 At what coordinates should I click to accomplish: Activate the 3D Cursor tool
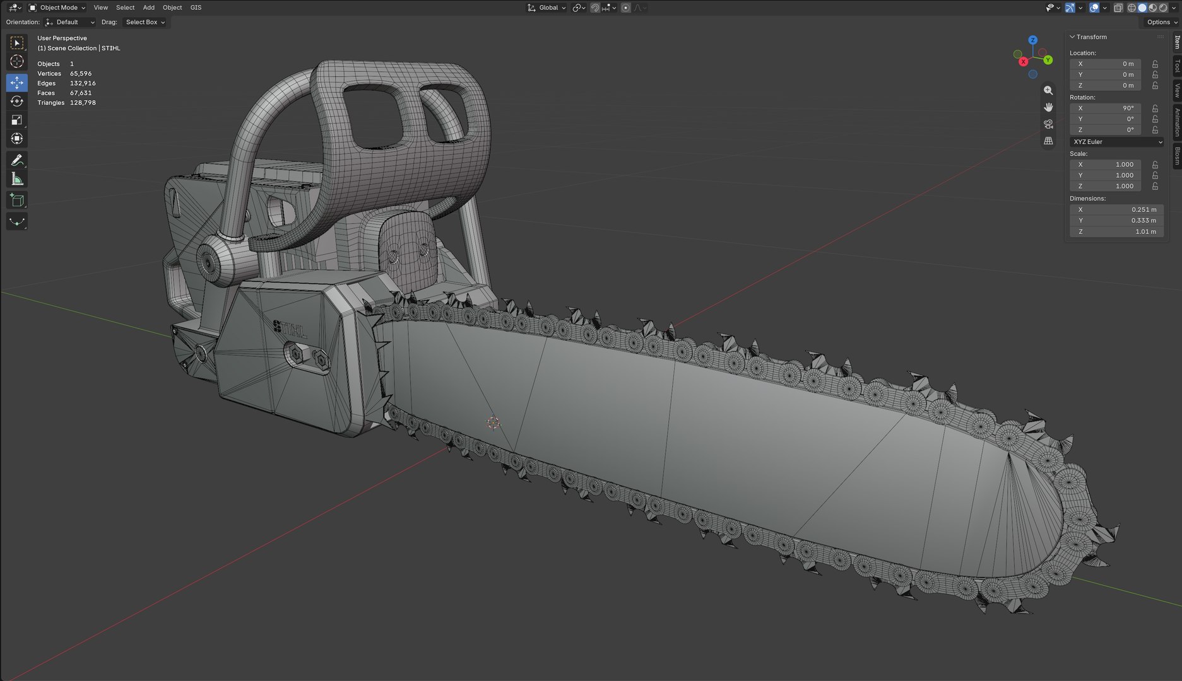(x=17, y=61)
